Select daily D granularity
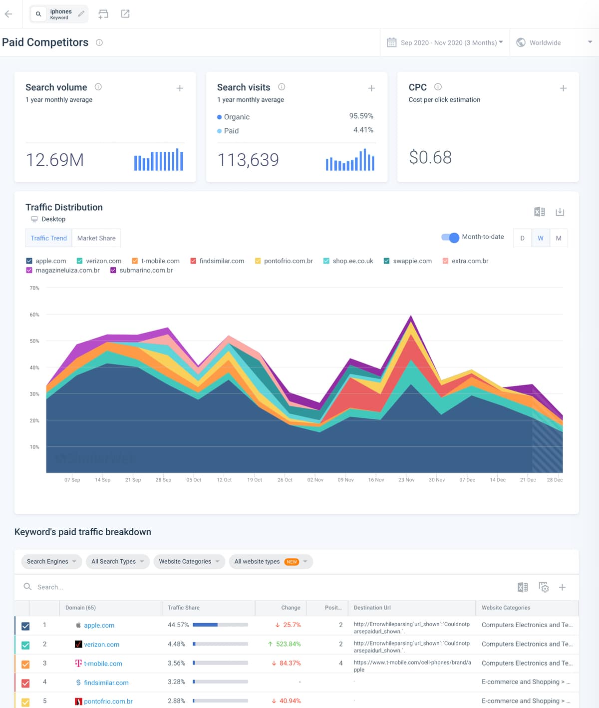Screen dimensions: 599x708 point(523,238)
